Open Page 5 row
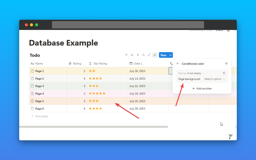 point(39,101)
